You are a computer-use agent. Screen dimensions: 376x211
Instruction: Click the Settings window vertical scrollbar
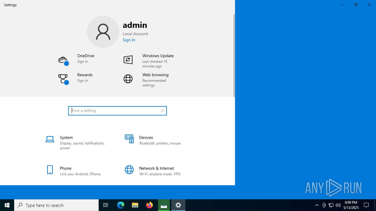(x=234, y=55)
